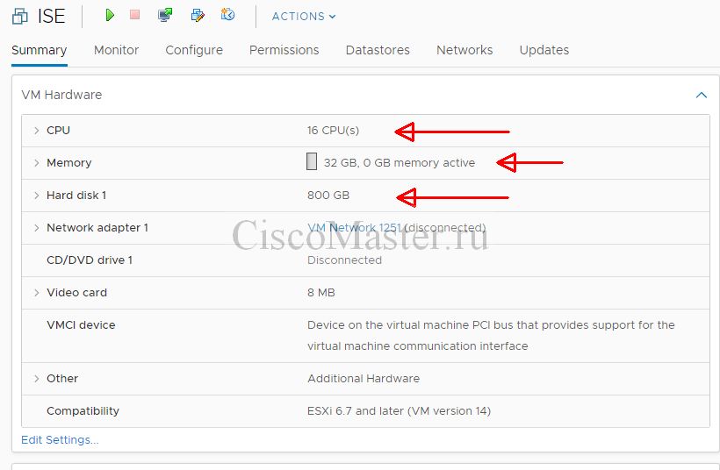Open the Configure tab
The image size is (720, 470).
click(x=194, y=50)
